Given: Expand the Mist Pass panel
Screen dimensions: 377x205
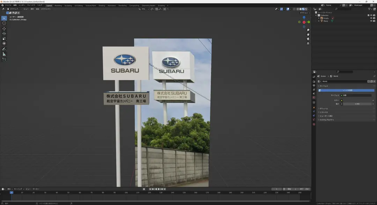Looking at the screenshot, I should [x=324, y=112].
